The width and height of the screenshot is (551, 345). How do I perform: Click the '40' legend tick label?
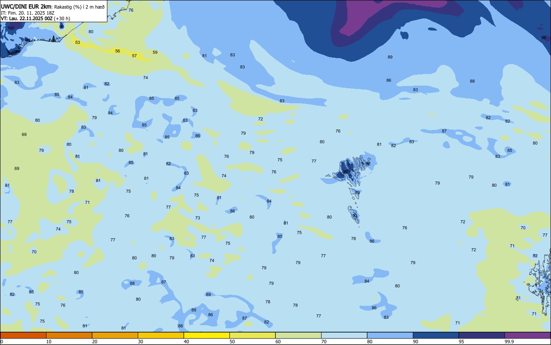pyautogui.click(x=186, y=342)
